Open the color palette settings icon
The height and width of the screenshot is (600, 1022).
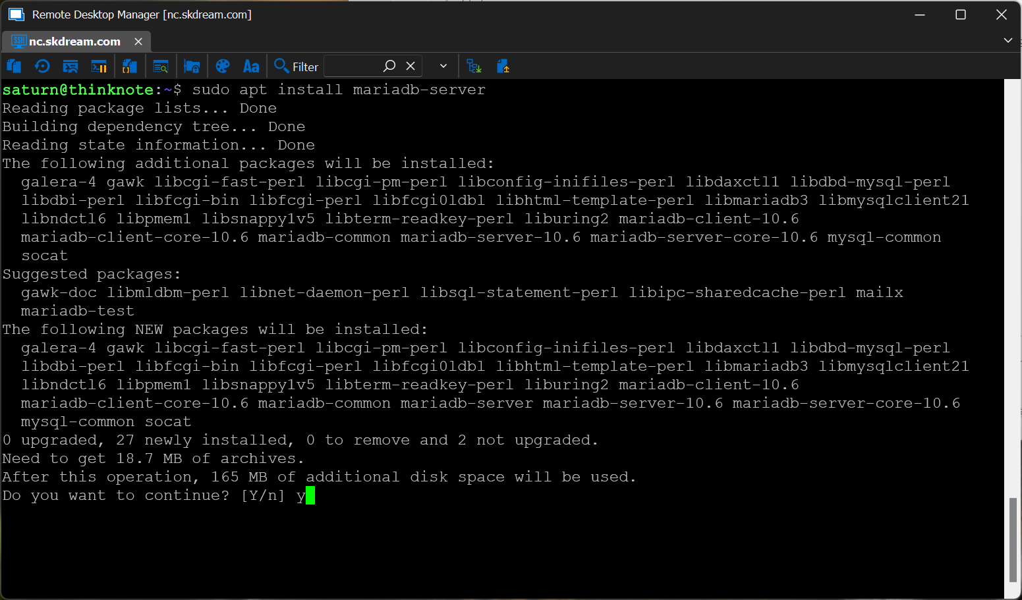(223, 66)
